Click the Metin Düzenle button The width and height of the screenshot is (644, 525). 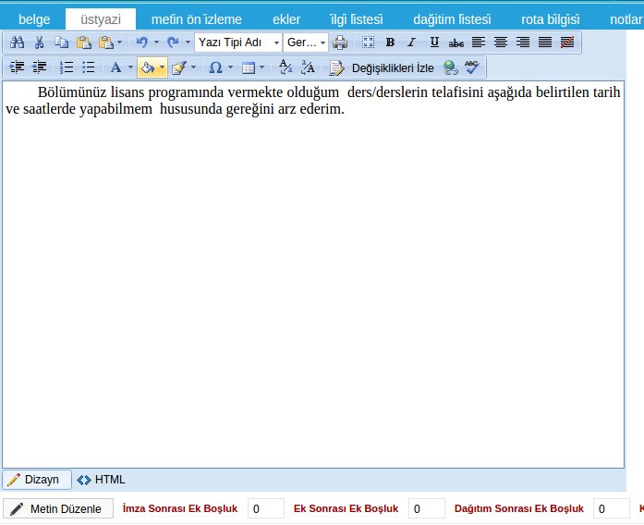point(57,509)
